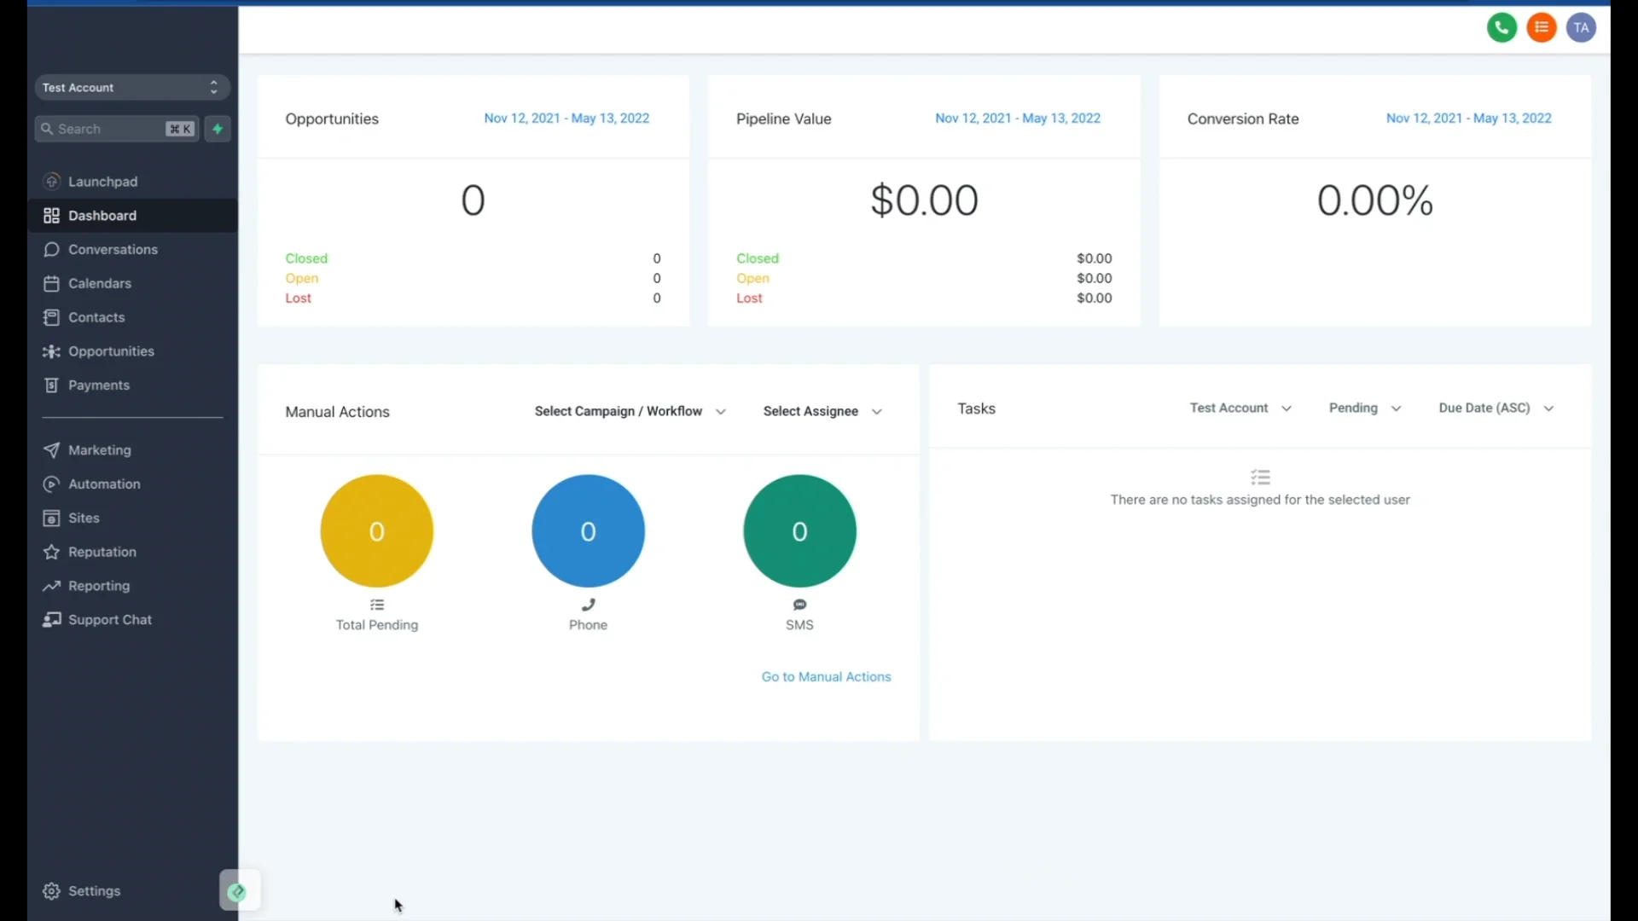Open the Pending status dropdown
This screenshot has width=1638, height=921.
pos(1365,408)
